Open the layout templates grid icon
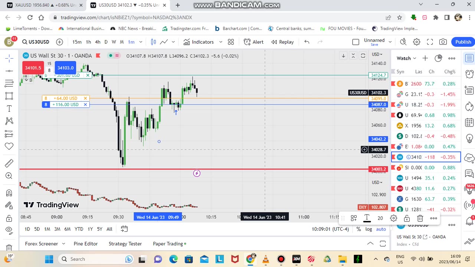 [231, 42]
